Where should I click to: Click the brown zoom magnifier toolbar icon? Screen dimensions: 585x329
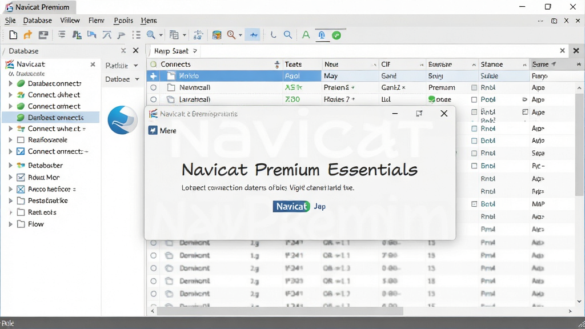(x=231, y=35)
